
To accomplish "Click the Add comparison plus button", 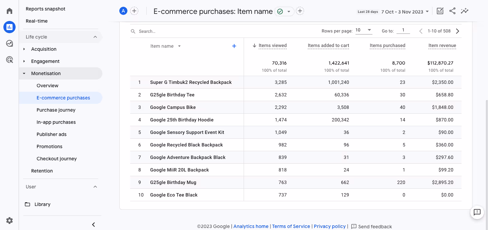I will click(x=135, y=11).
